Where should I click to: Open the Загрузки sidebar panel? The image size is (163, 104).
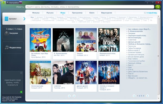click(x=13, y=33)
